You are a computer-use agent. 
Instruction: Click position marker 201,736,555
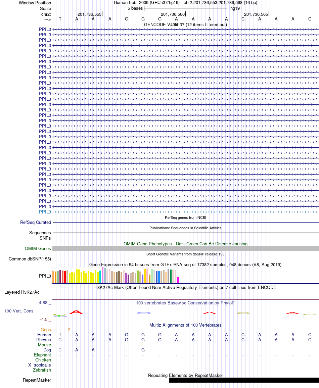(x=90, y=14)
